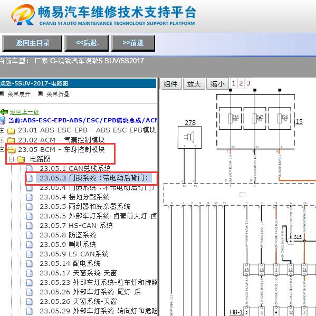
Task: Collapse the 23.05 BCM folder
Action: point(2,149)
